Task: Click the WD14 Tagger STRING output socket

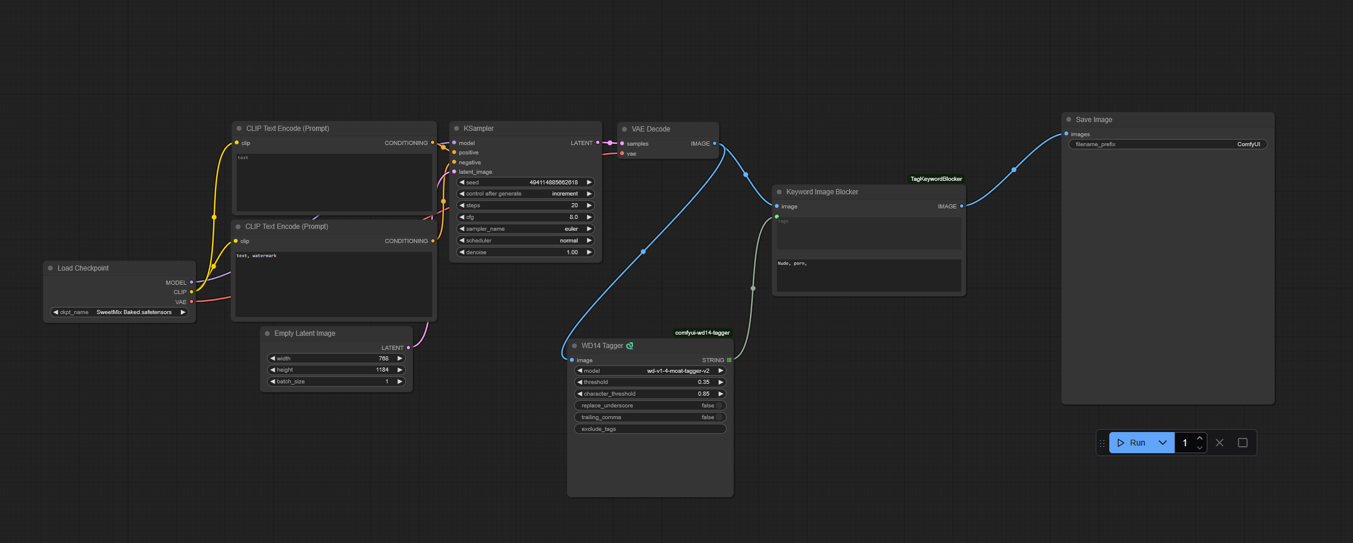Action: click(729, 360)
